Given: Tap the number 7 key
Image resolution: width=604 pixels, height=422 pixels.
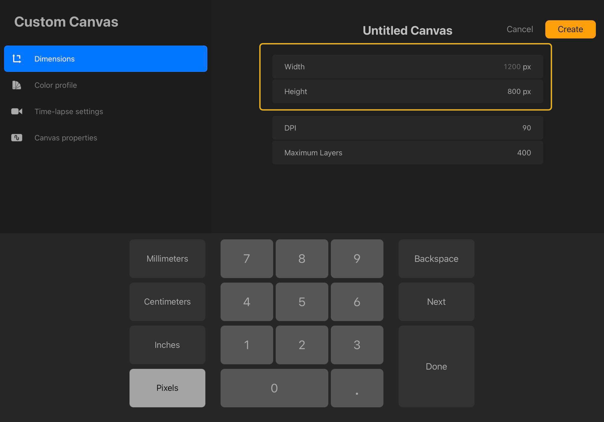Looking at the screenshot, I should pyautogui.click(x=247, y=259).
